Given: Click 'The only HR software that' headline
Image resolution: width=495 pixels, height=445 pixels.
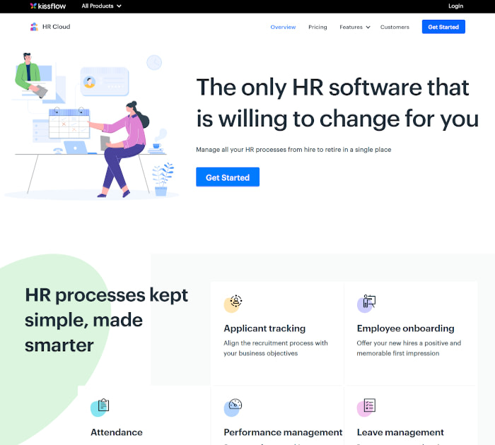Looking at the screenshot, I should click(333, 88).
